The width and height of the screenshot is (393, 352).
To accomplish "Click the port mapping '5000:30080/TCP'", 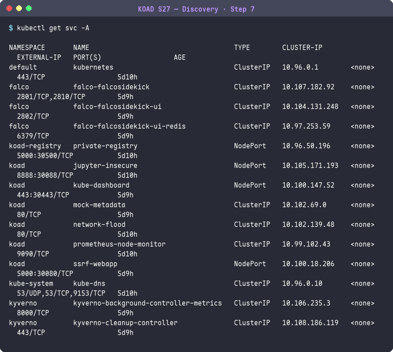I will click(45, 273).
